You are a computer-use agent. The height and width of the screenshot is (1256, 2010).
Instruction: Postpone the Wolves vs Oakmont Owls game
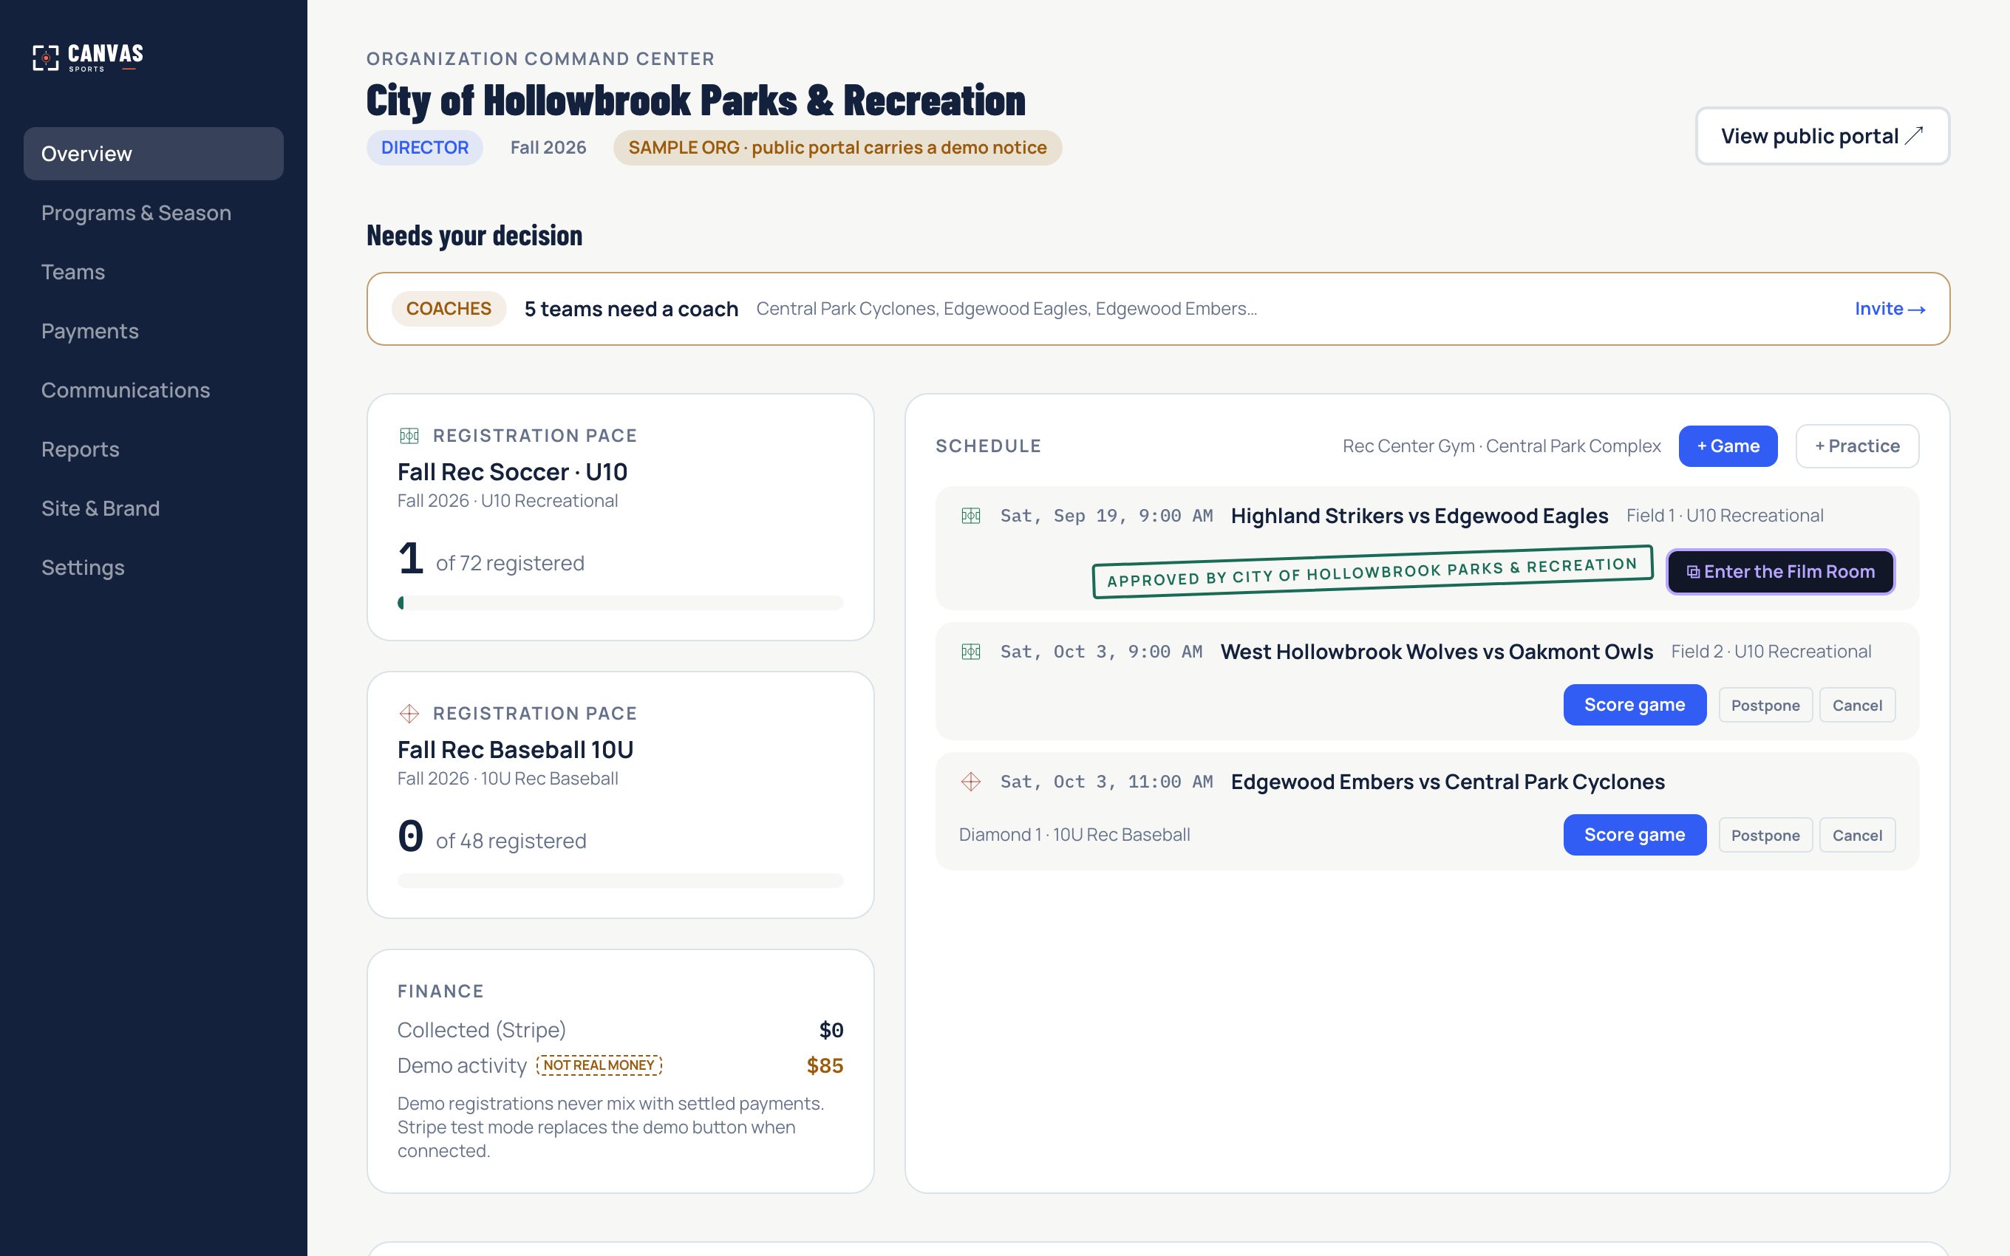pos(1765,706)
